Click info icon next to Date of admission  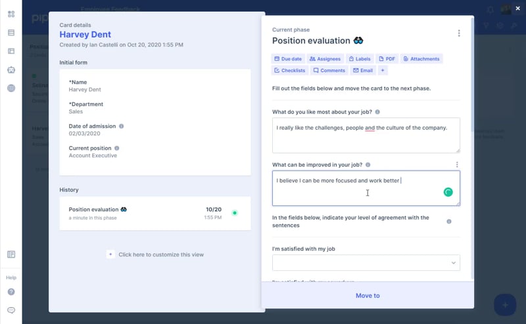pyautogui.click(x=122, y=126)
